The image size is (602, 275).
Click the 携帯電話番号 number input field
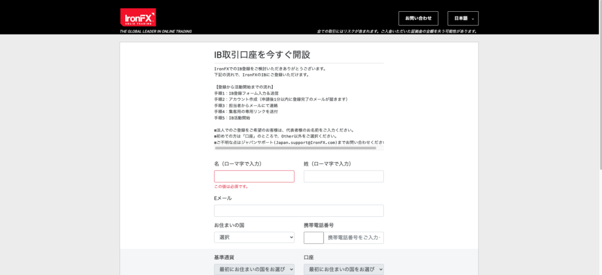[354, 237]
